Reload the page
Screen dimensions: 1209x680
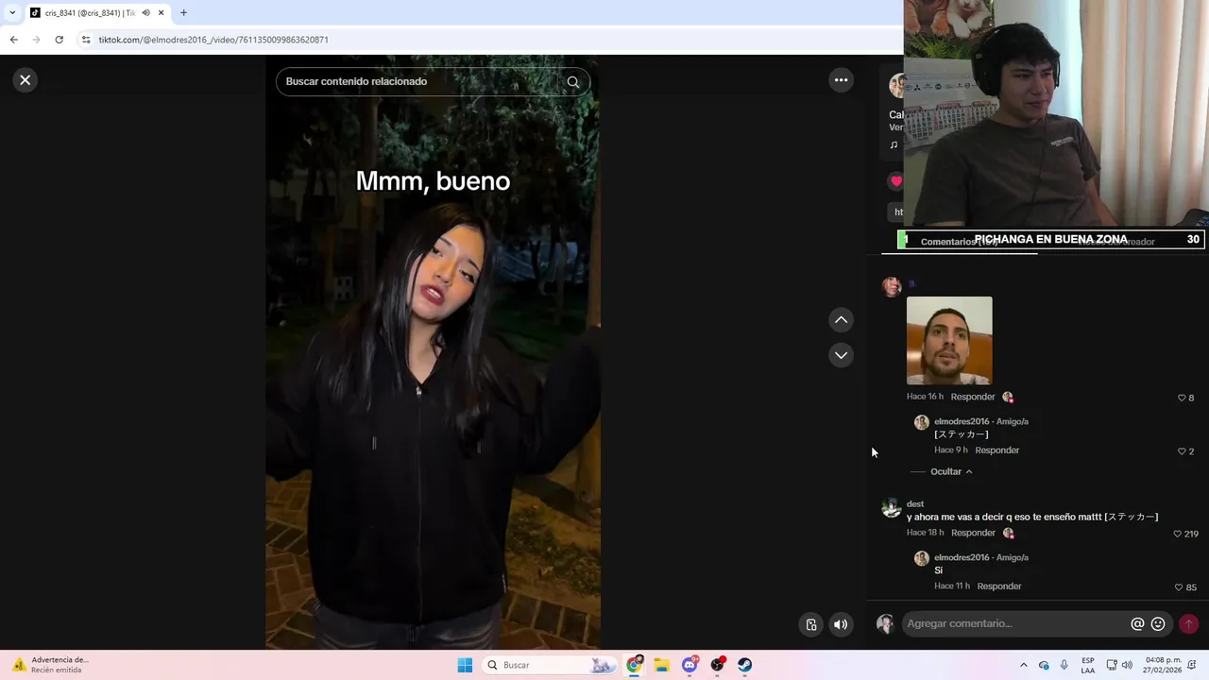tap(59, 40)
